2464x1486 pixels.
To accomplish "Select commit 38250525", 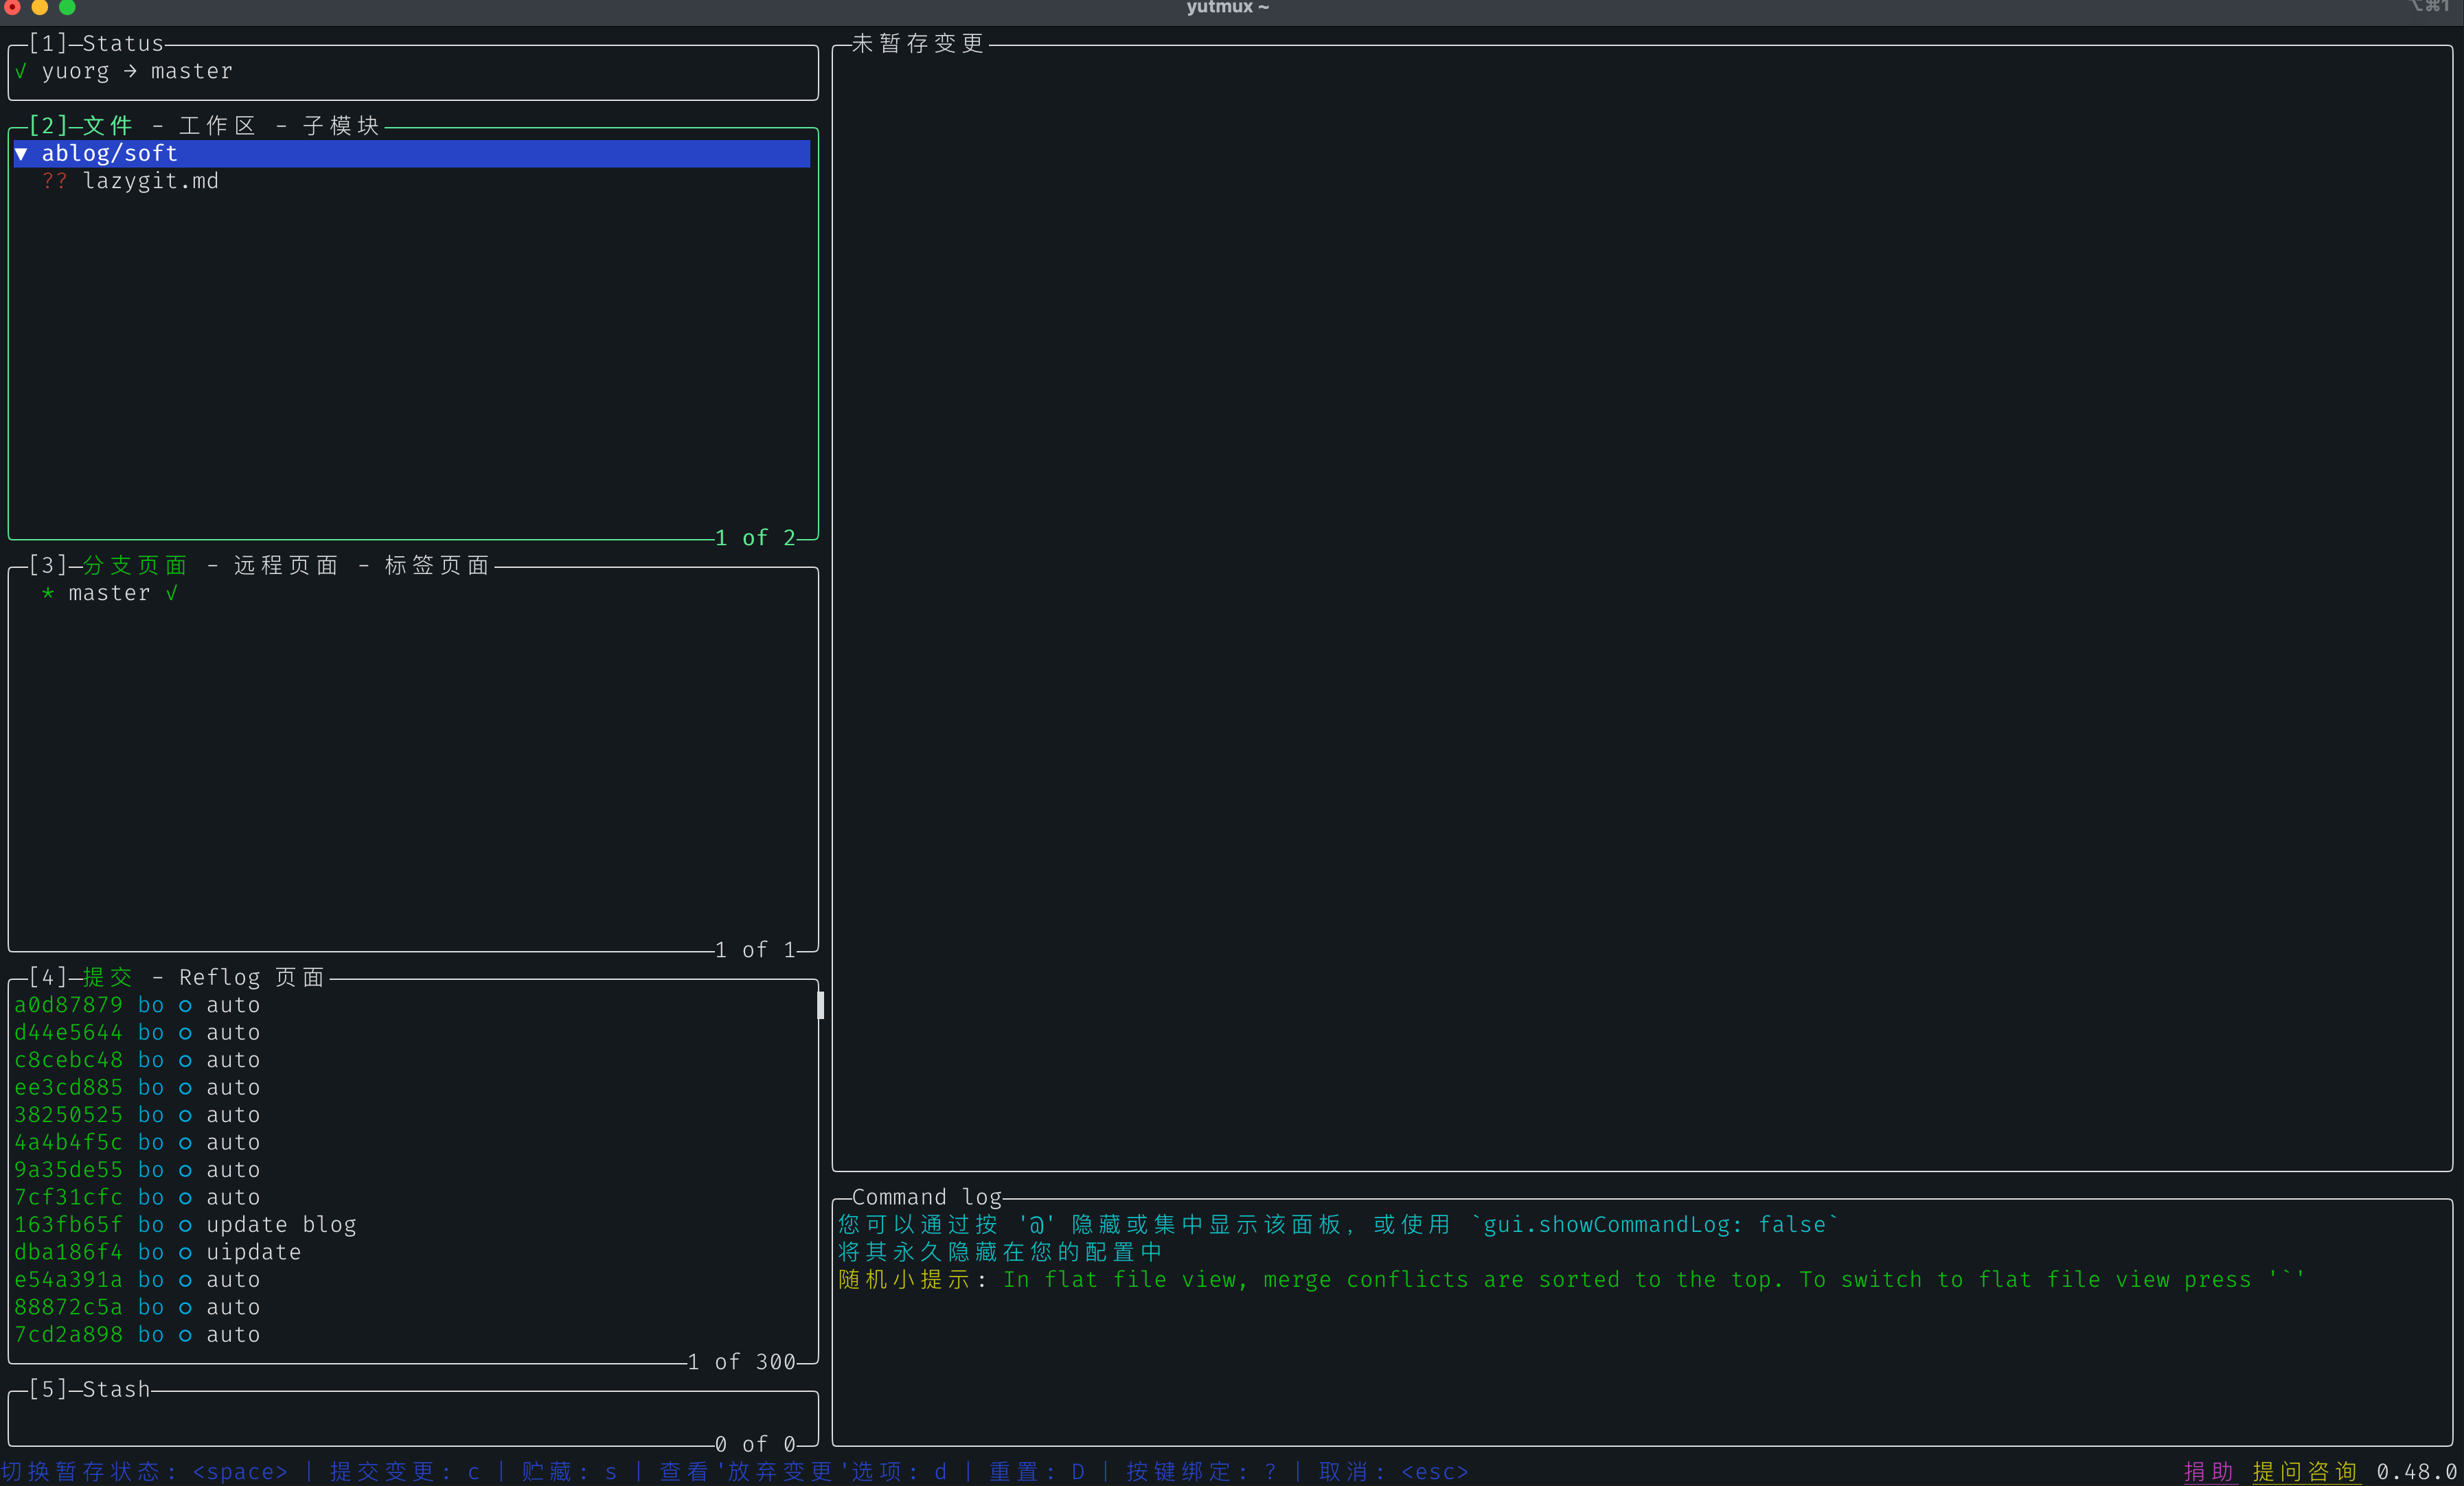I will click(x=412, y=1115).
